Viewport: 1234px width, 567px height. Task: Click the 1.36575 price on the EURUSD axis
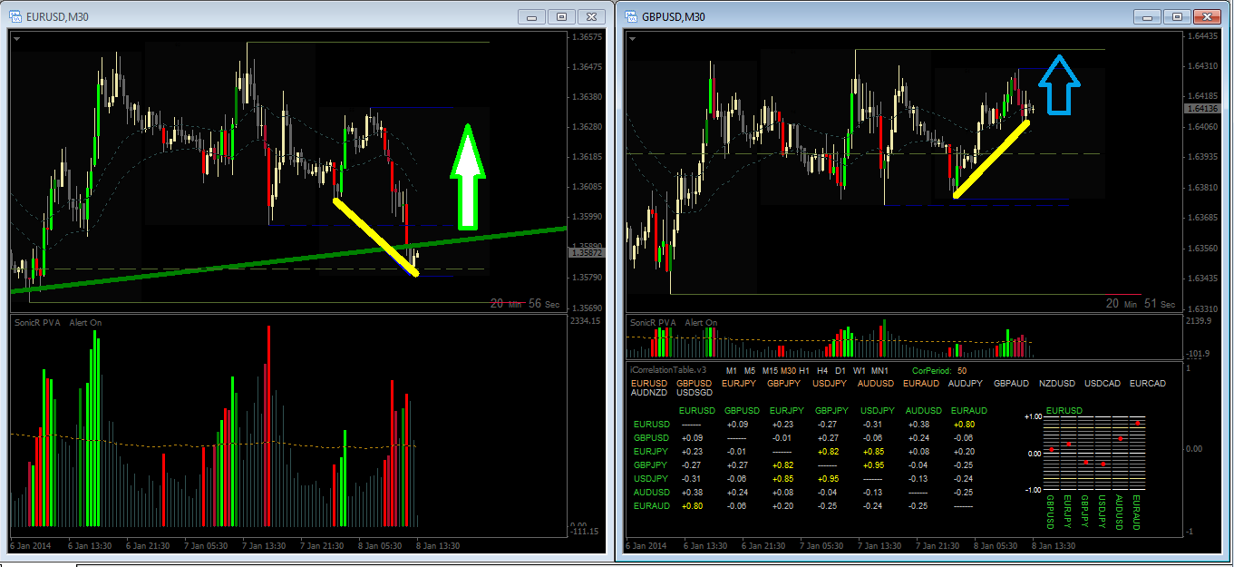588,37
